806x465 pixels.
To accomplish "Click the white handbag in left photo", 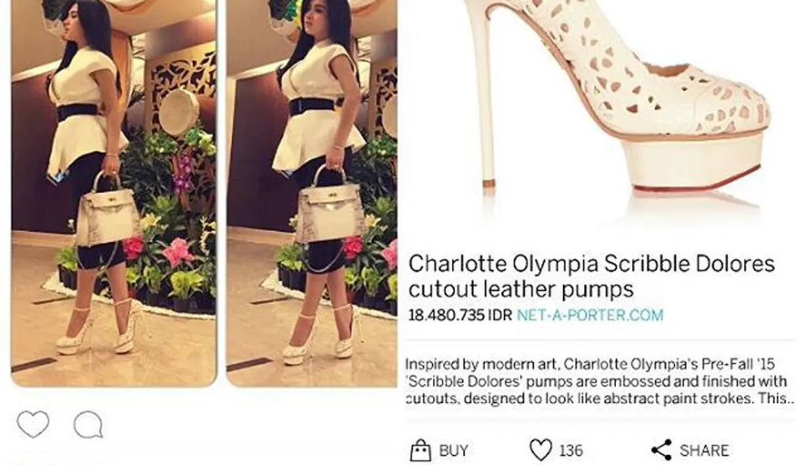I will pos(108,211).
